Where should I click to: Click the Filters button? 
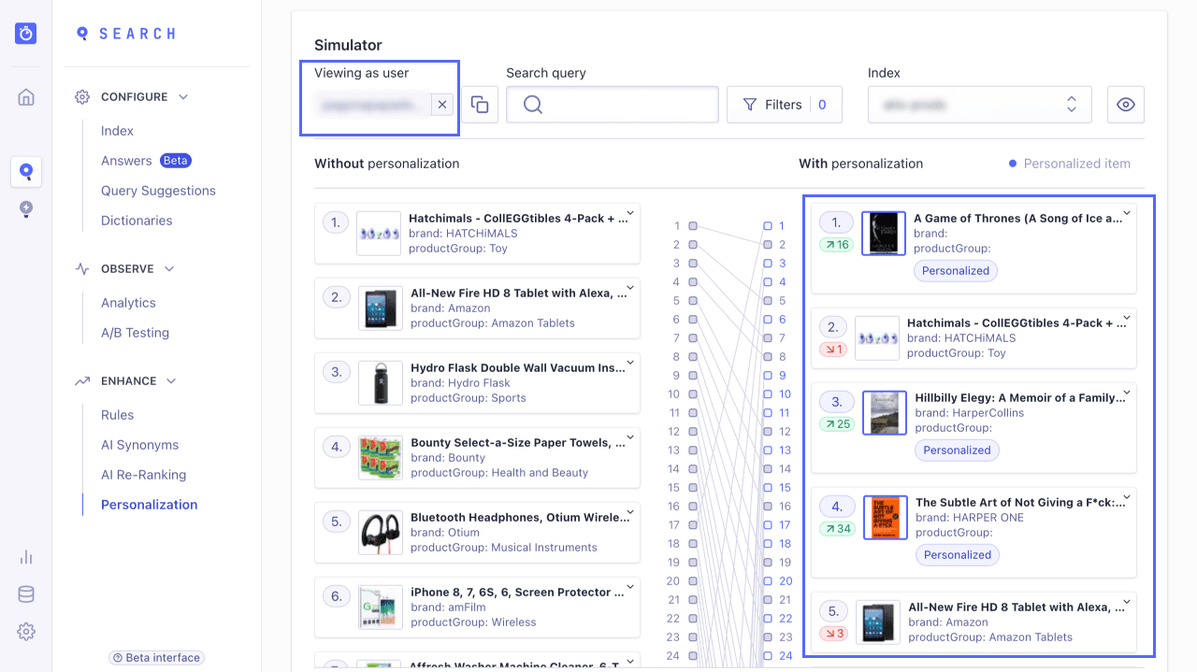[785, 105]
